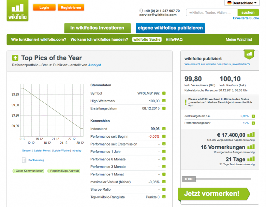Click the bar chart icon beside 21 Tage

[x=251, y=159]
